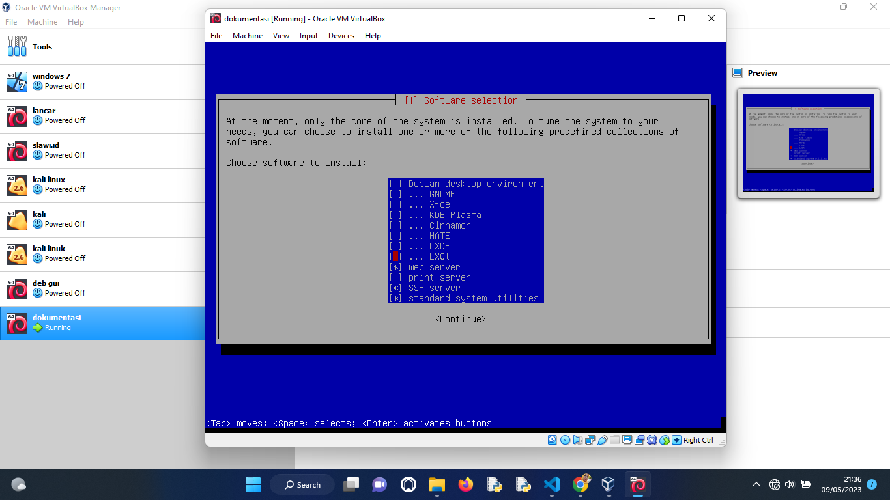Open Machine menu in dokumentasi VM window

click(x=248, y=36)
